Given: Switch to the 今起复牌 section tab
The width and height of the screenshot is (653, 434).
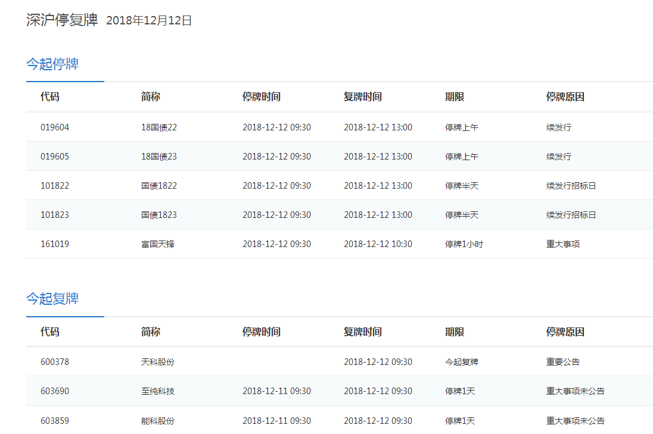Looking at the screenshot, I should pos(52,299).
